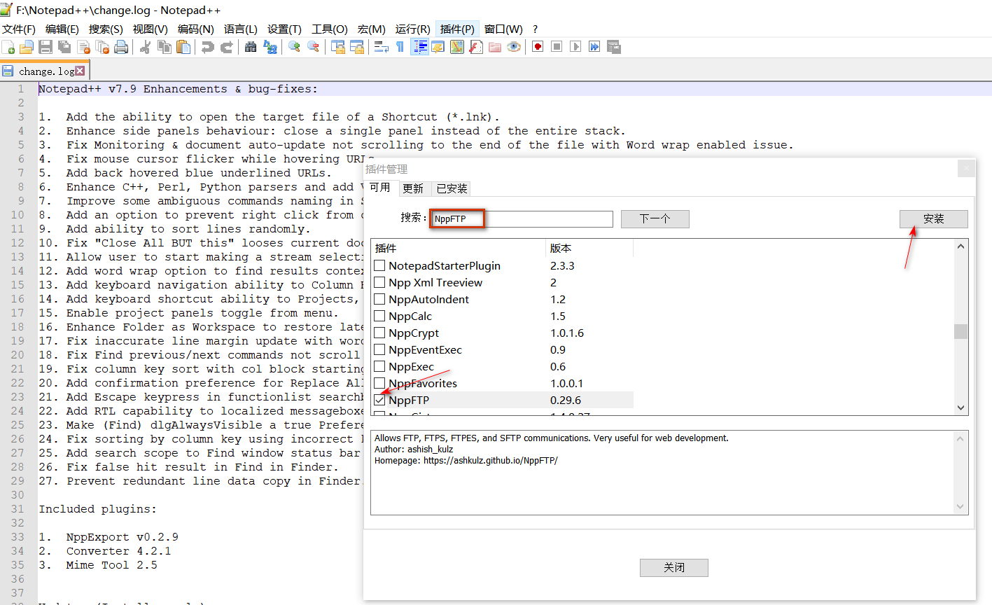Create a new file from toolbar
Image resolution: width=992 pixels, height=605 pixels.
pyautogui.click(x=8, y=47)
